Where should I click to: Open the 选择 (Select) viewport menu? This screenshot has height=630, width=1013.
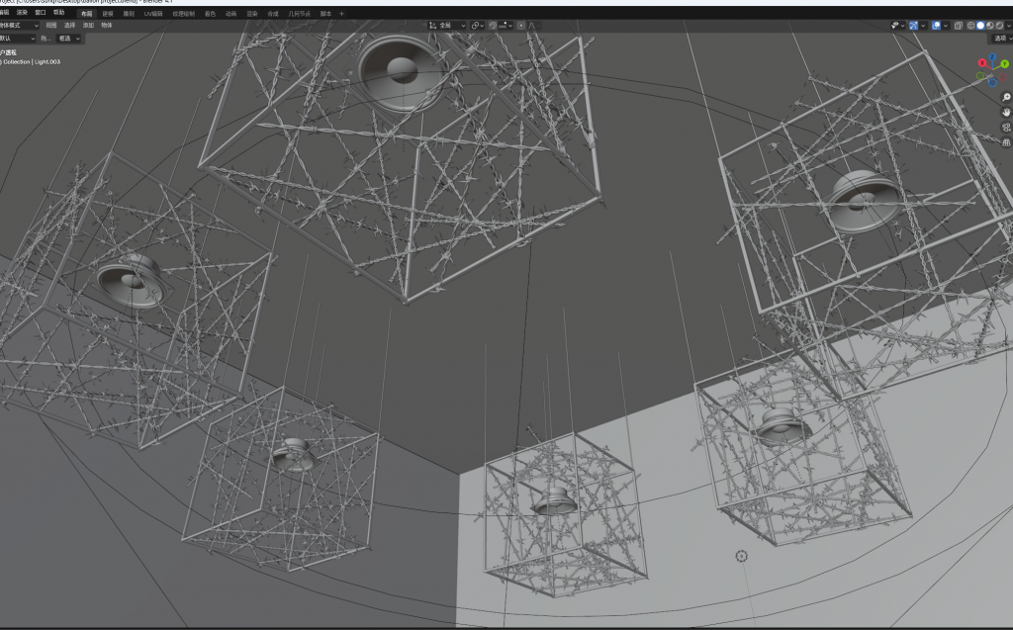70,25
